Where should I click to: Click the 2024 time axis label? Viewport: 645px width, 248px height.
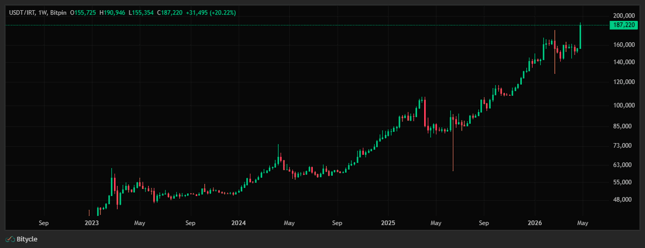tap(239, 222)
